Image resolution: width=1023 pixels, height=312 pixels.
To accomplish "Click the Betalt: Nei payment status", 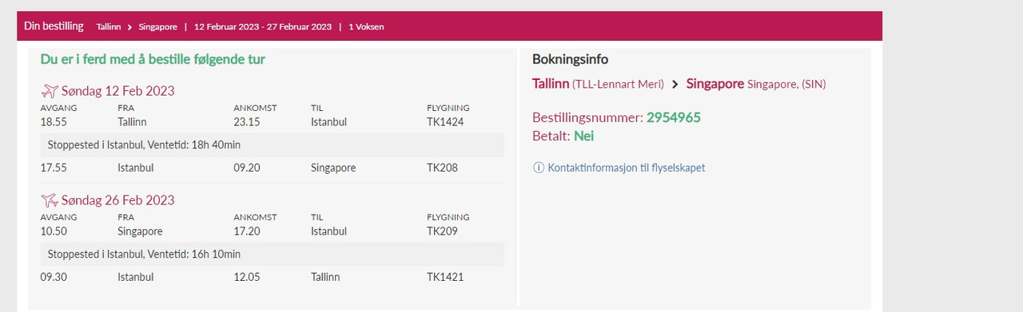I will (563, 136).
